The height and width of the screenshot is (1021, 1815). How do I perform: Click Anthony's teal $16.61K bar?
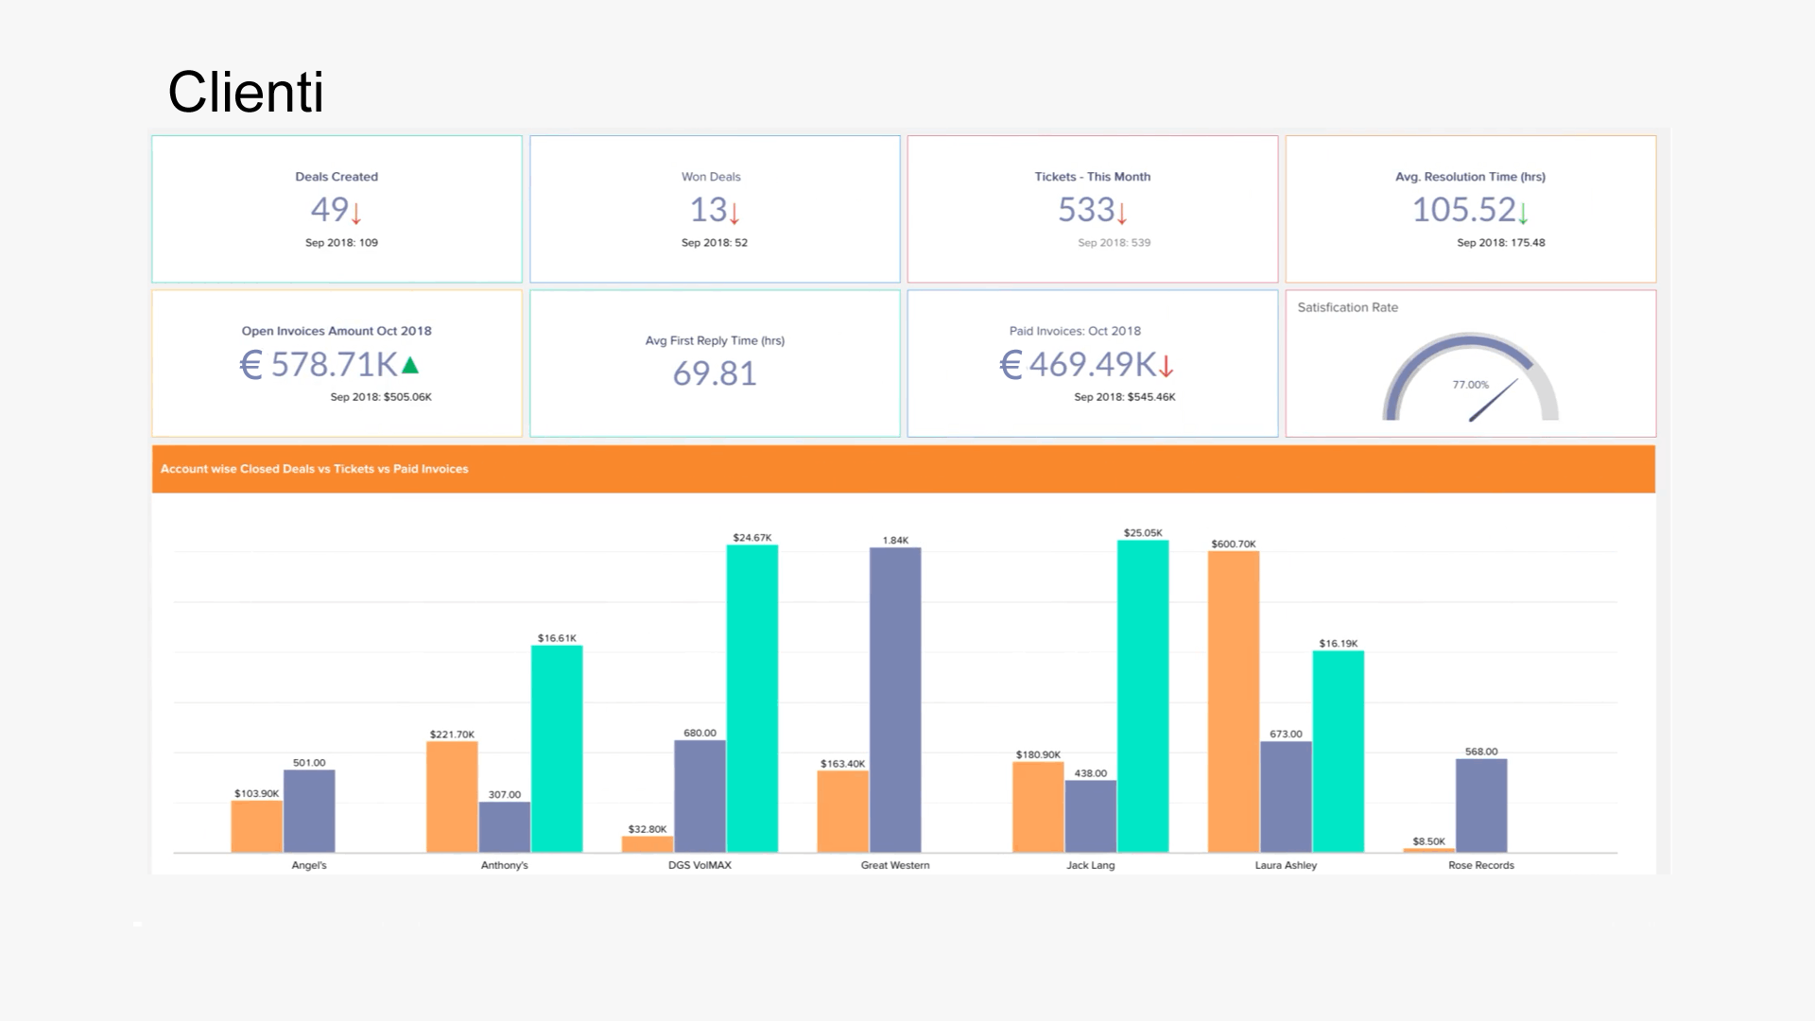[557, 749]
